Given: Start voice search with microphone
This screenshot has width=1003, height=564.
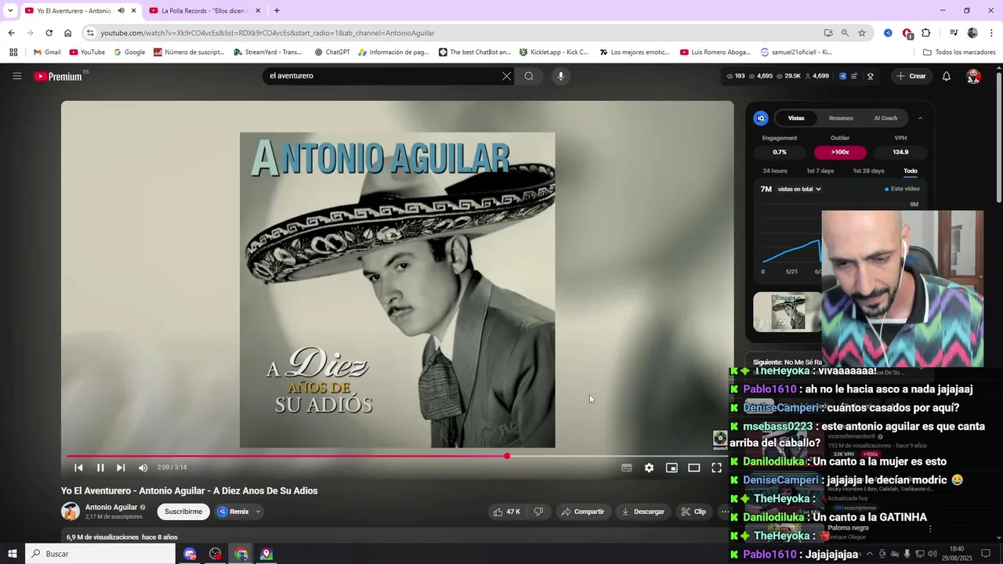Looking at the screenshot, I should [x=560, y=76].
